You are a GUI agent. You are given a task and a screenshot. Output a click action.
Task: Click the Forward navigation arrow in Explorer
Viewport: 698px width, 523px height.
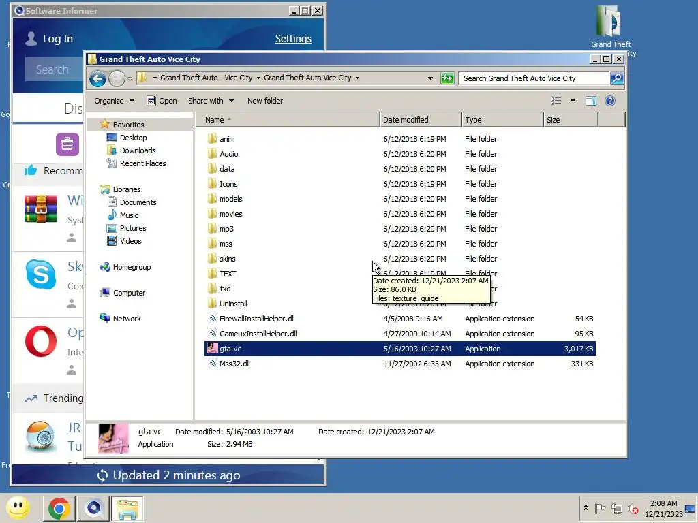coord(117,79)
